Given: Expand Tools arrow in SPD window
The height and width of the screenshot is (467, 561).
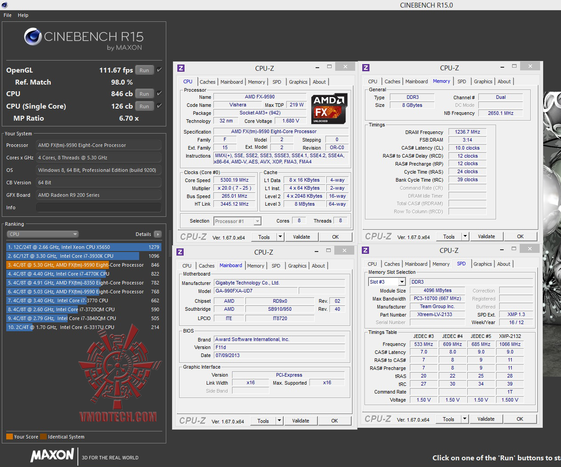Looking at the screenshot, I should click(x=465, y=419).
